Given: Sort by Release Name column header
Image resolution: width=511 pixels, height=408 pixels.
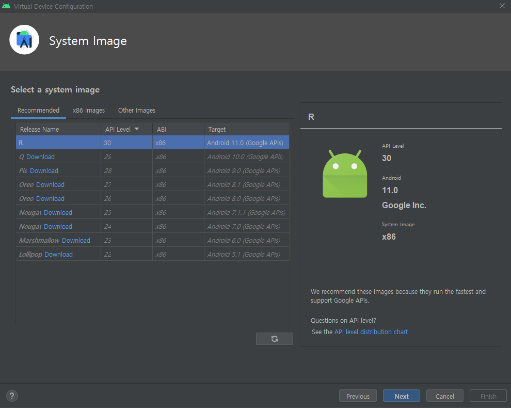Looking at the screenshot, I should (58, 129).
